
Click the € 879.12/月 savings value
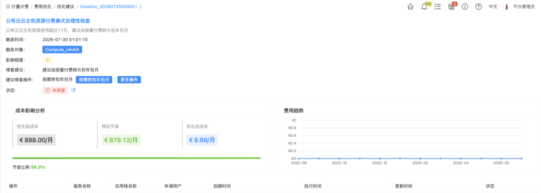[121, 140]
